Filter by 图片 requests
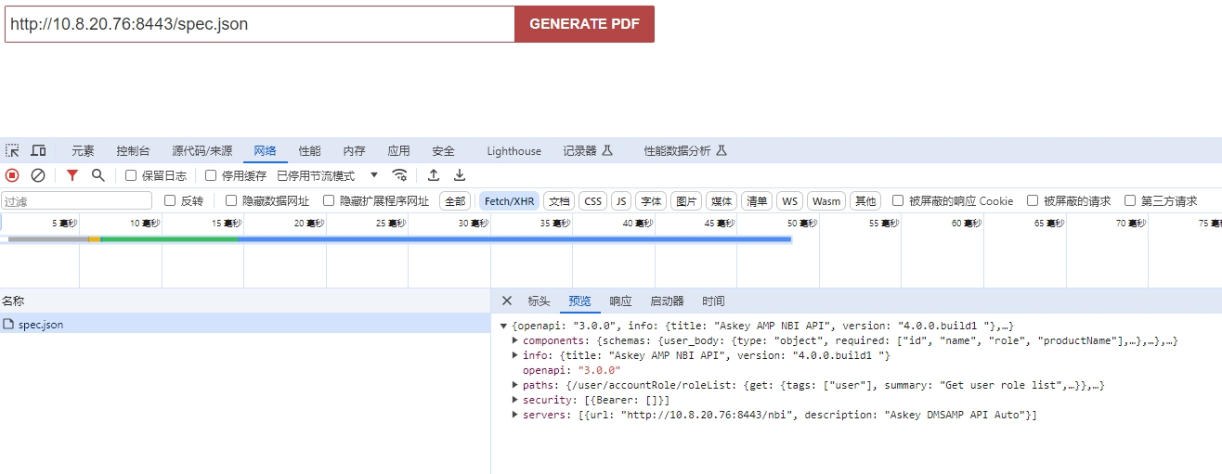This screenshot has height=474, width=1222. pos(686,200)
